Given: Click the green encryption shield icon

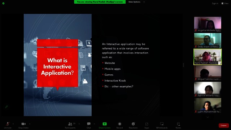Looking at the screenshot, I should 3,3.
